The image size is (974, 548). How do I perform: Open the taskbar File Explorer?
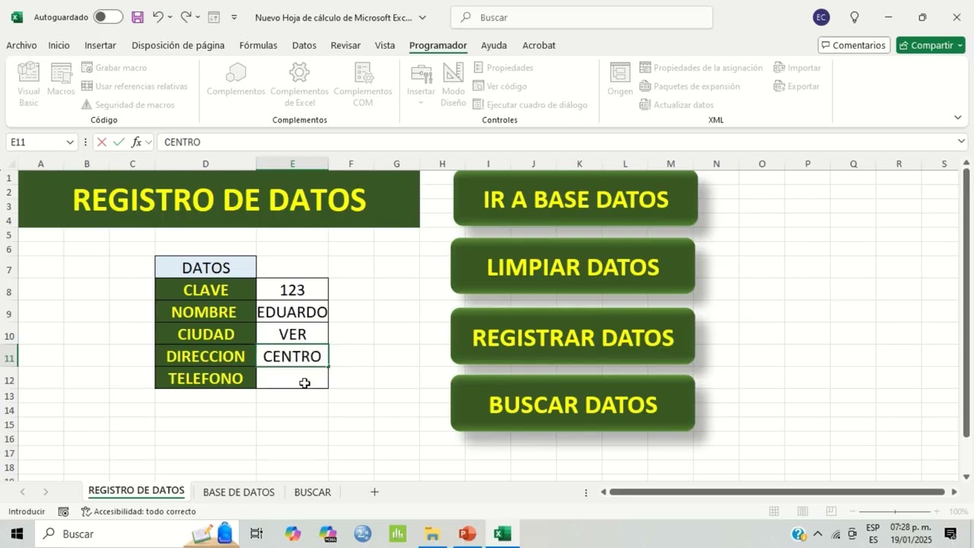432,534
